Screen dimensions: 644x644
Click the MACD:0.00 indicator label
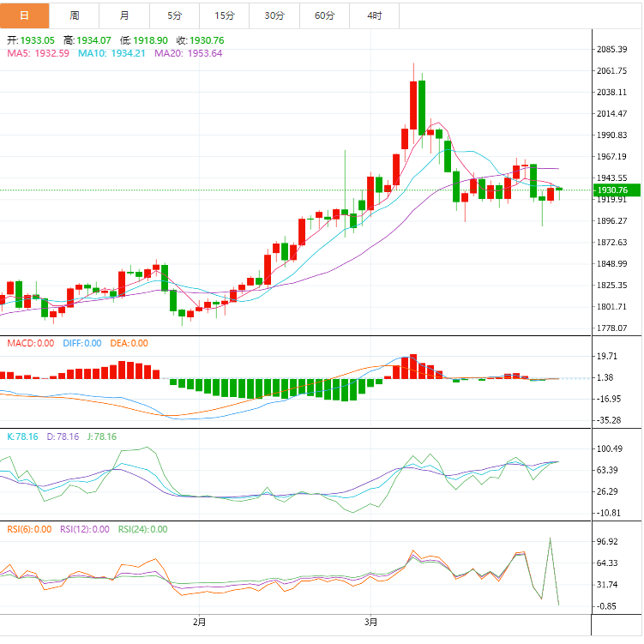pyautogui.click(x=31, y=343)
